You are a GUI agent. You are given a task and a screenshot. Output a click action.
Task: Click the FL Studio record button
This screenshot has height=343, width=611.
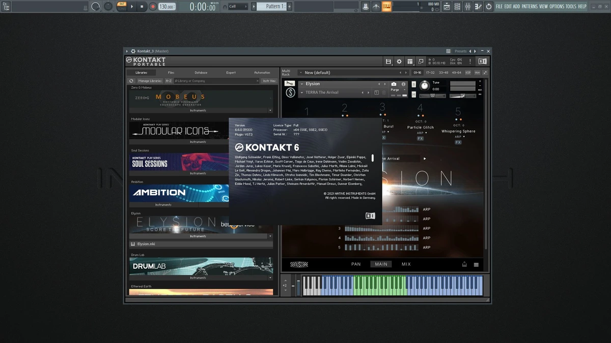tap(153, 7)
